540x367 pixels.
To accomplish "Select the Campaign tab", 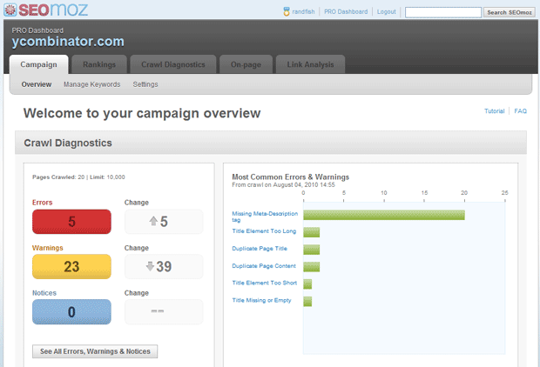I will (38, 64).
